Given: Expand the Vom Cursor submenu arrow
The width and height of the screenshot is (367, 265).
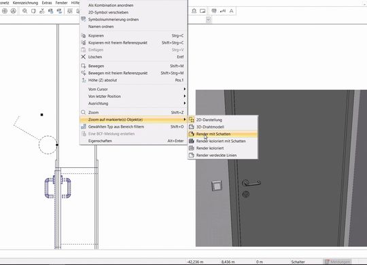Looking at the screenshot, I should click(x=185, y=89).
